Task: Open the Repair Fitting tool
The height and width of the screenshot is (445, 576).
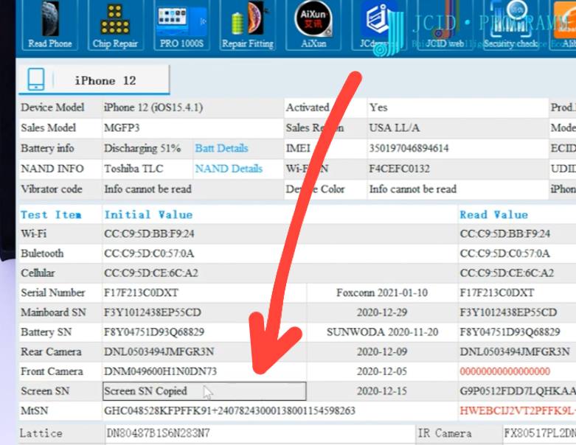Action: 248,25
